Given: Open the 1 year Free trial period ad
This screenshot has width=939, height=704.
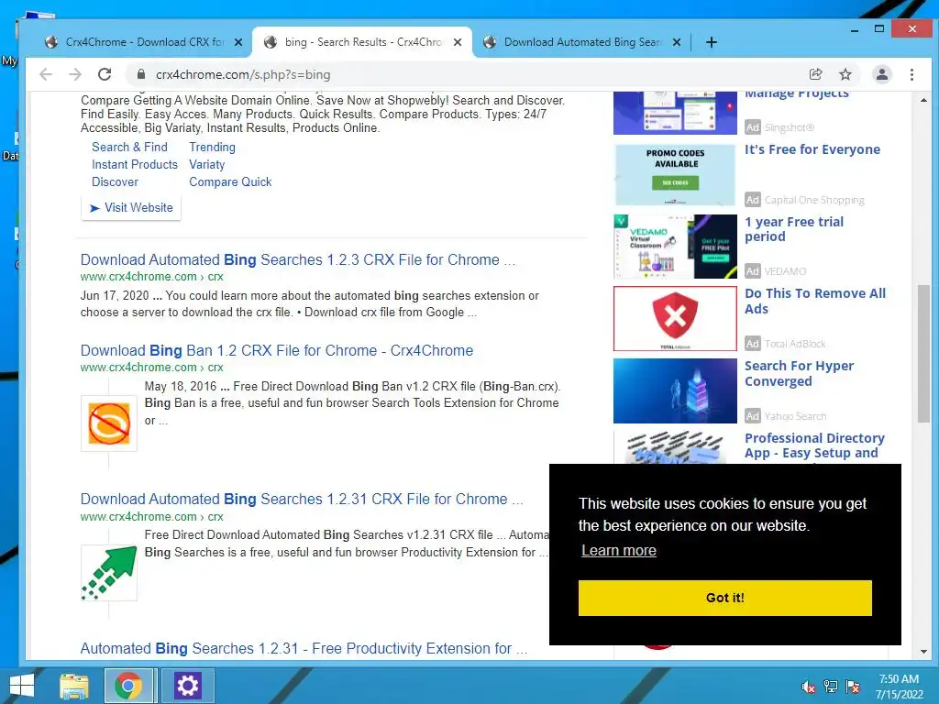Looking at the screenshot, I should pos(793,228).
